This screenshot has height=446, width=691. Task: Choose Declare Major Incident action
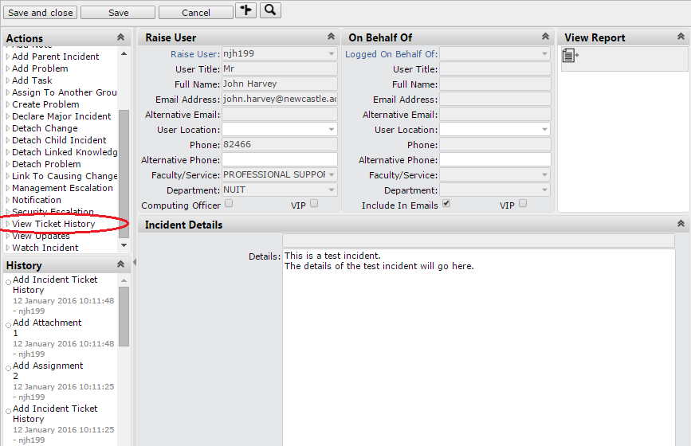(61, 116)
